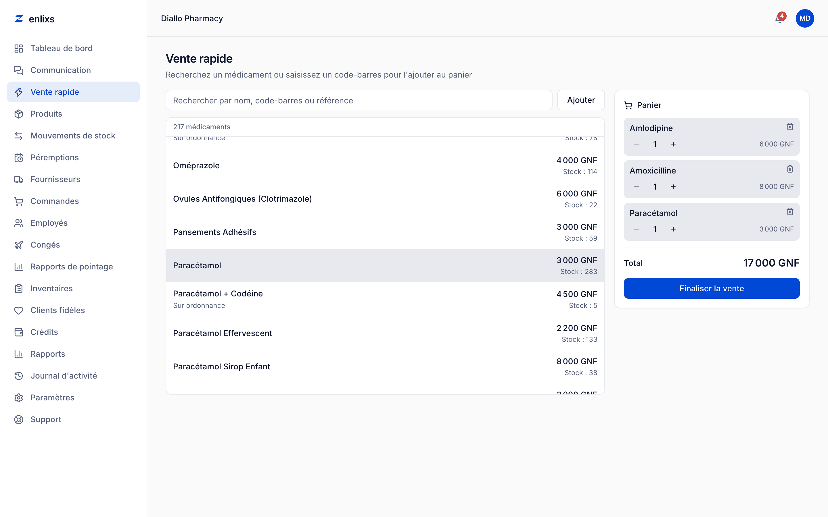828x517 pixels.
Task: Select Paracétamol Effervescent
Action: tap(385, 333)
